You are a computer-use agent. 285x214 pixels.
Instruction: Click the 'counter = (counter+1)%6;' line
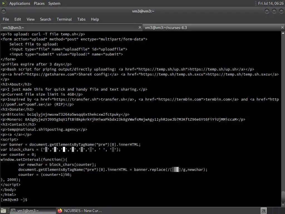pos(45,174)
